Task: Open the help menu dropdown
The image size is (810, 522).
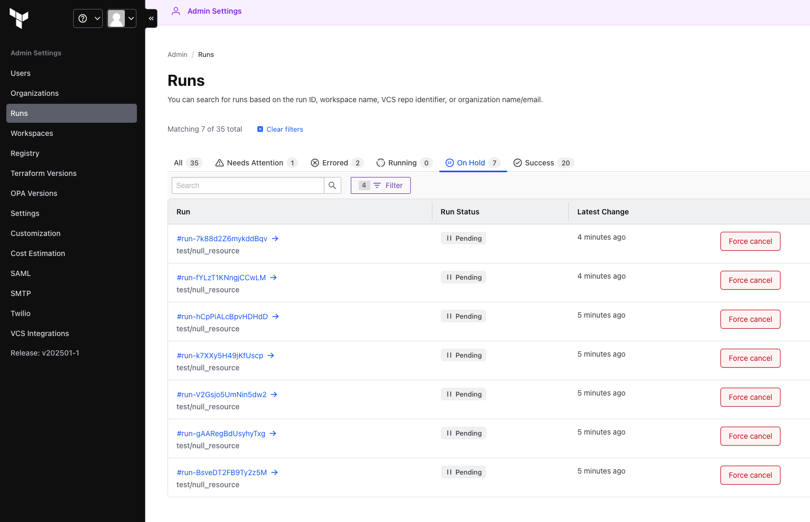Action: [x=88, y=18]
